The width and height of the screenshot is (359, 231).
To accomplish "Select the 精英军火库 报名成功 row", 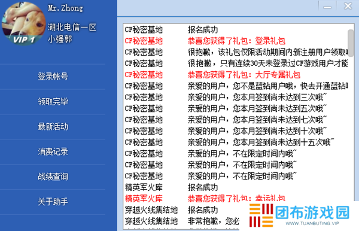I will (x=236, y=187).
